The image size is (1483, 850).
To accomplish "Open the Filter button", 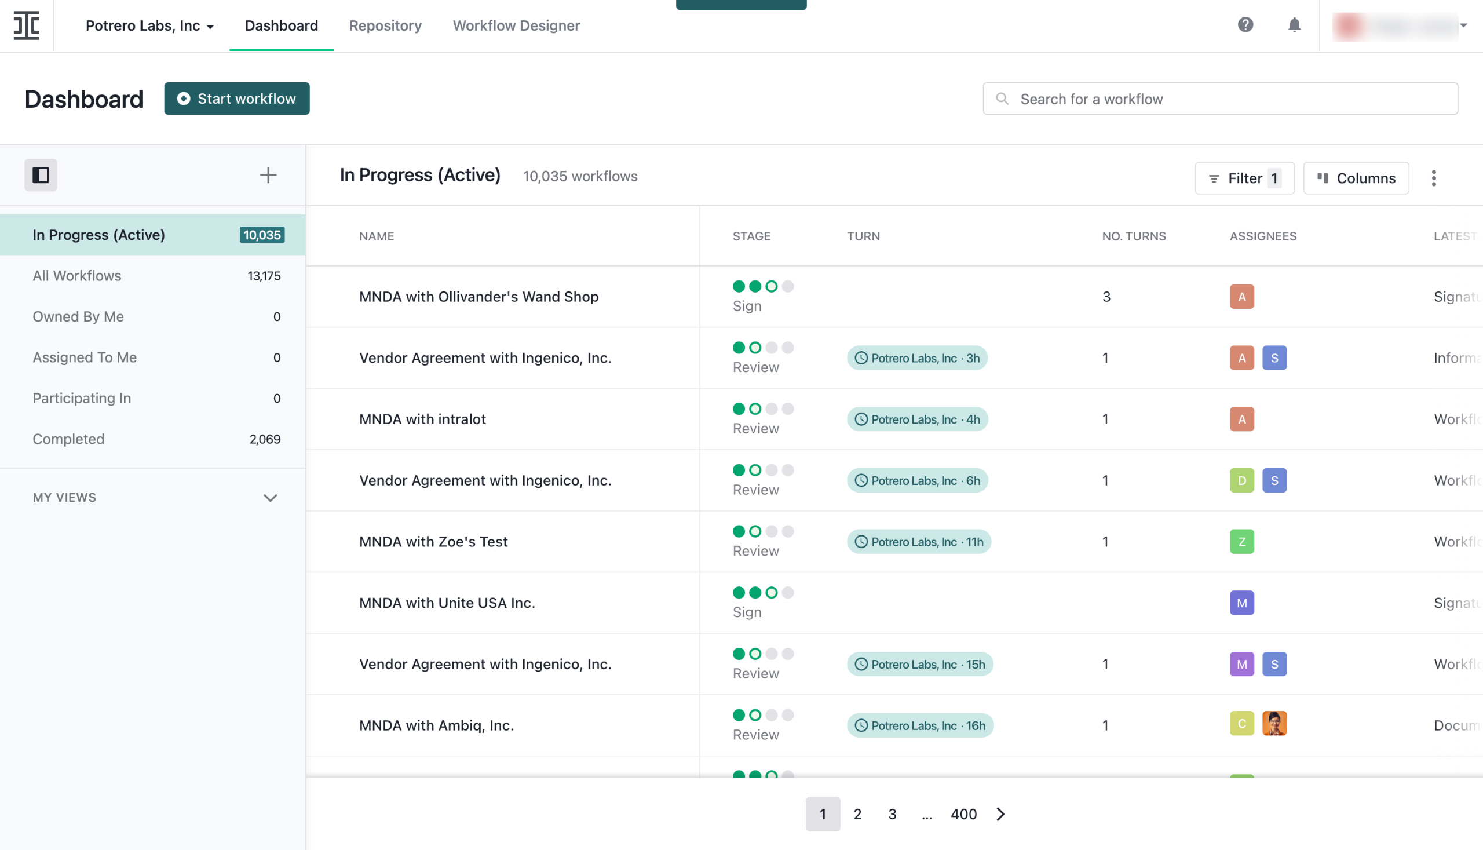I will click(1244, 178).
